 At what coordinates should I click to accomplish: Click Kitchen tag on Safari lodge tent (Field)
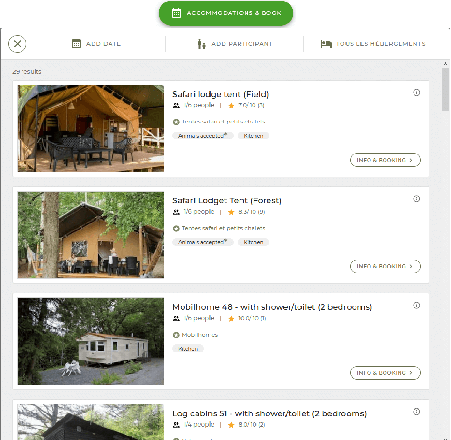[x=253, y=135]
